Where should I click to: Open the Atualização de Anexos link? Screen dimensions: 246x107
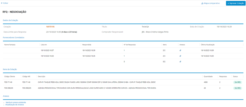click(14, 105)
